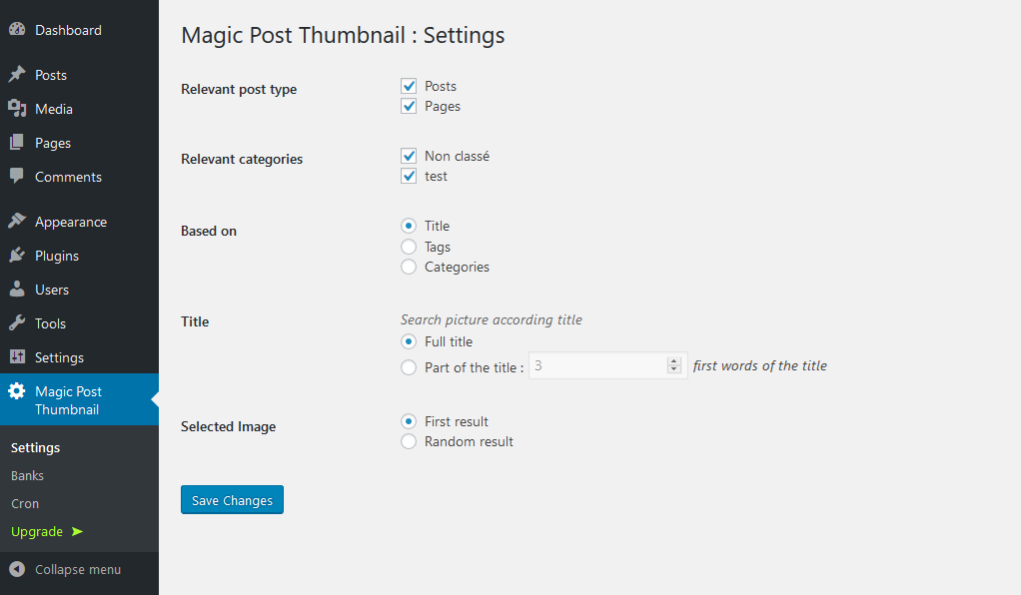Screen dimensions: 1021x595
Task: Open the Tools wrench icon
Action: (x=17, y=322)
